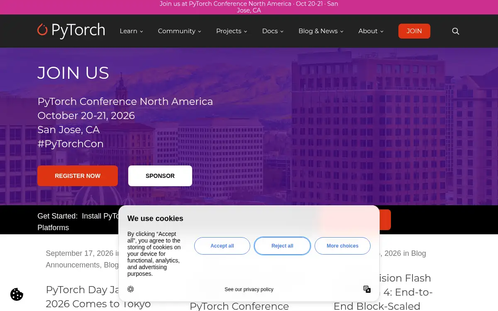Expand the Docs menu chevron
This screenshot has width=498, height=311.
pos(282,32)
